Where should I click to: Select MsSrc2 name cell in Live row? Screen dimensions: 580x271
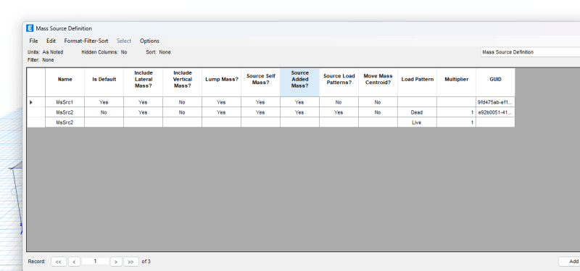click(65, 122)
